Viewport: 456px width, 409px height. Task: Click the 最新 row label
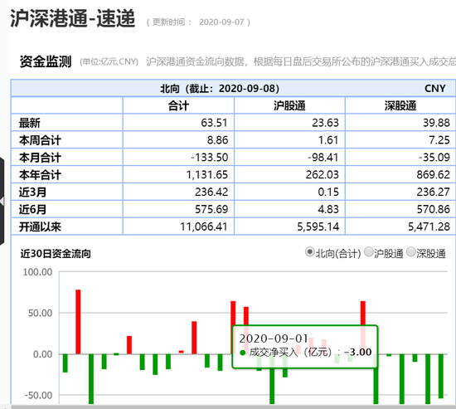coord(29,123)
